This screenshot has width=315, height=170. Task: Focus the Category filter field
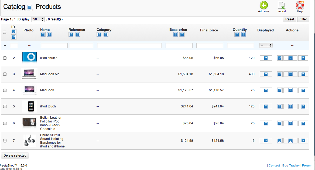coord(129,45)
